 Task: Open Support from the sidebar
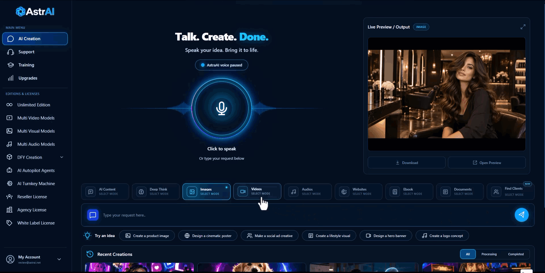click(35, 52)
